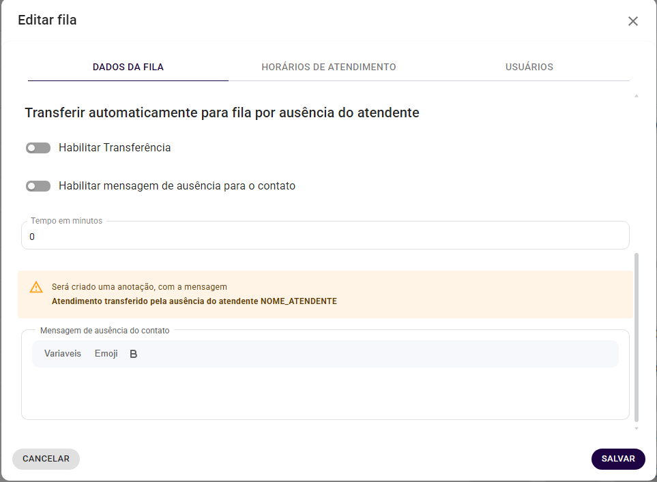The image size is (657, 482).
Task: Click the scroll up arrow
Action: coord(637,96)
